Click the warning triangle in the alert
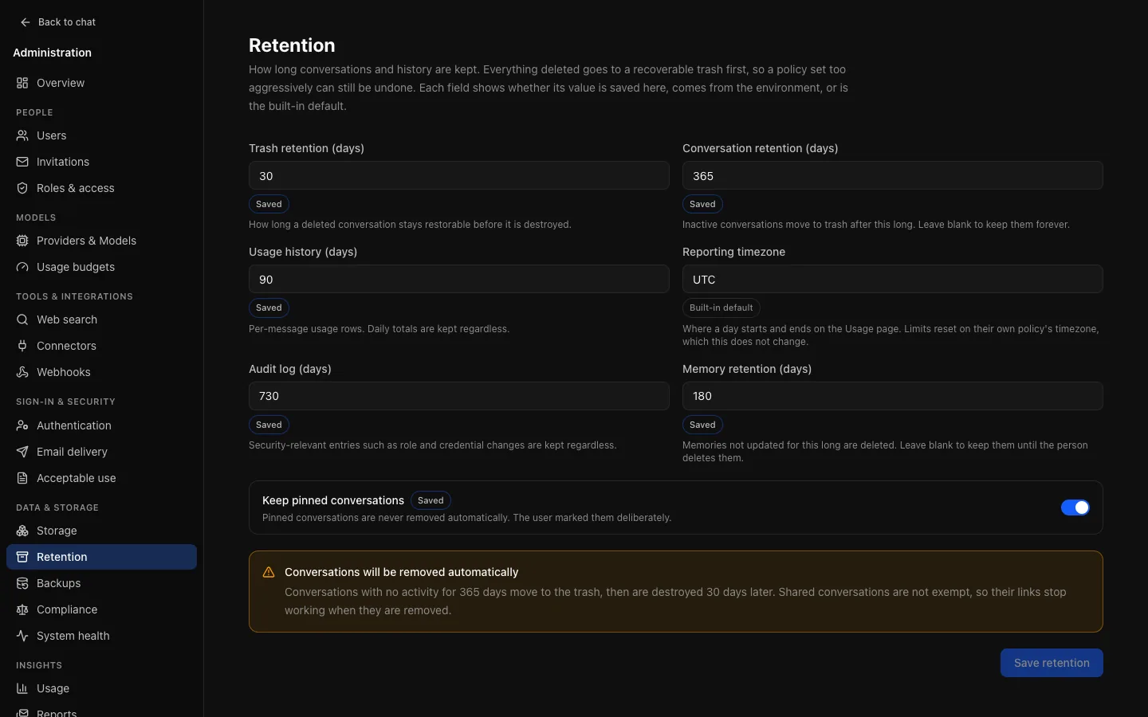The height and width of the screenshot is (717, 1148). (269, 572)
